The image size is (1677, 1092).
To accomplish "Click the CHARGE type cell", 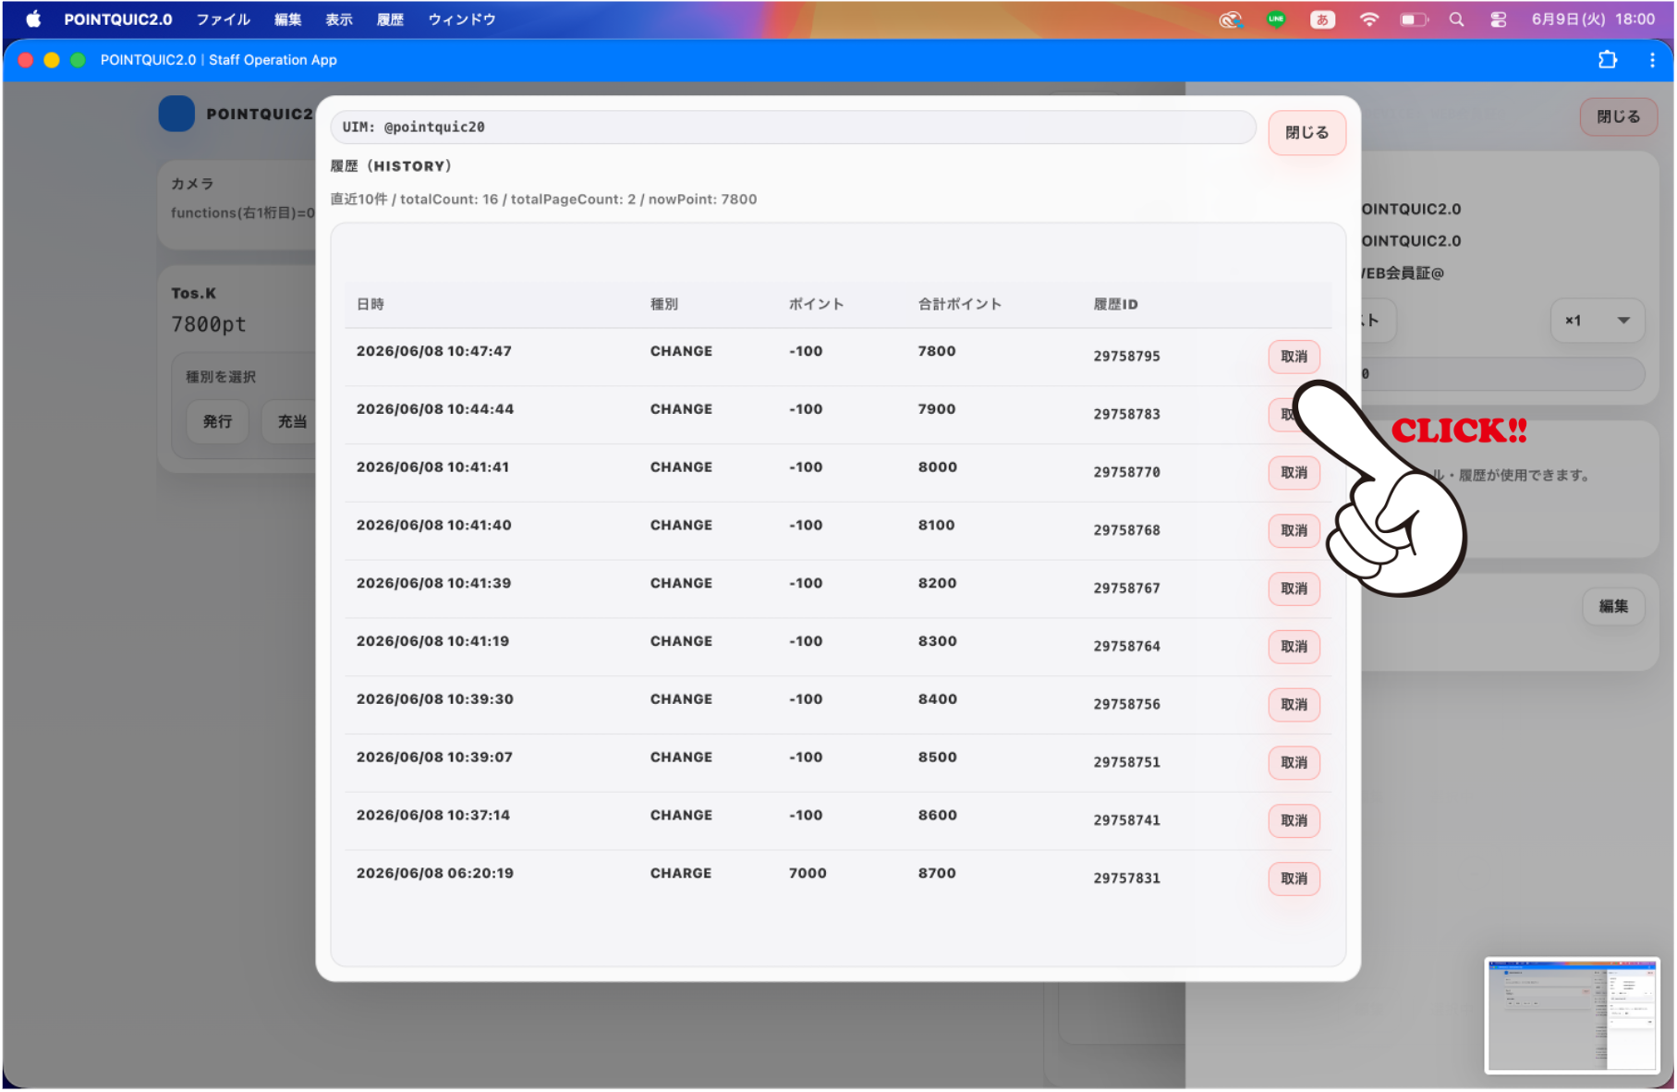I will pyautogui.click(x=681, y=873).
